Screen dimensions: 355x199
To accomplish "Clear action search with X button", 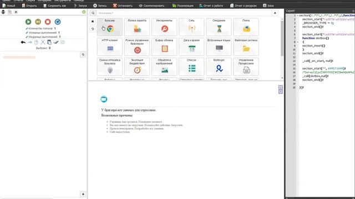I will click(275, 13).
